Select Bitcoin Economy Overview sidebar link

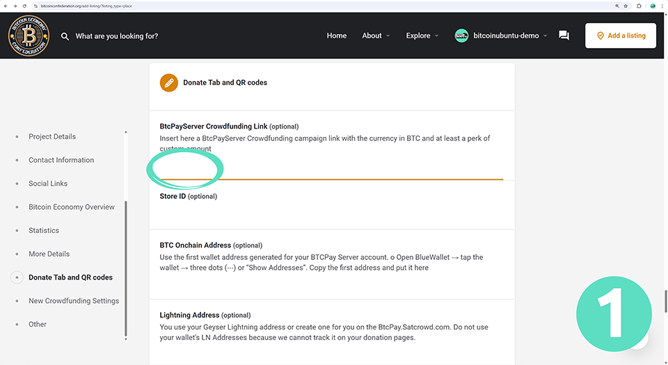72,207
